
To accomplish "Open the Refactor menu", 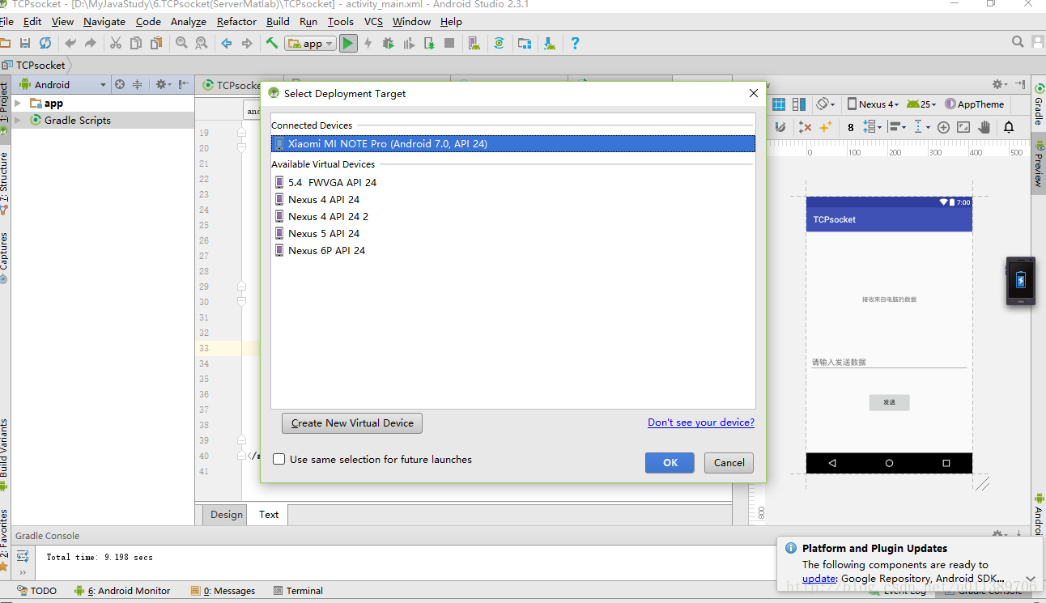I will click(x=236, y=22).
